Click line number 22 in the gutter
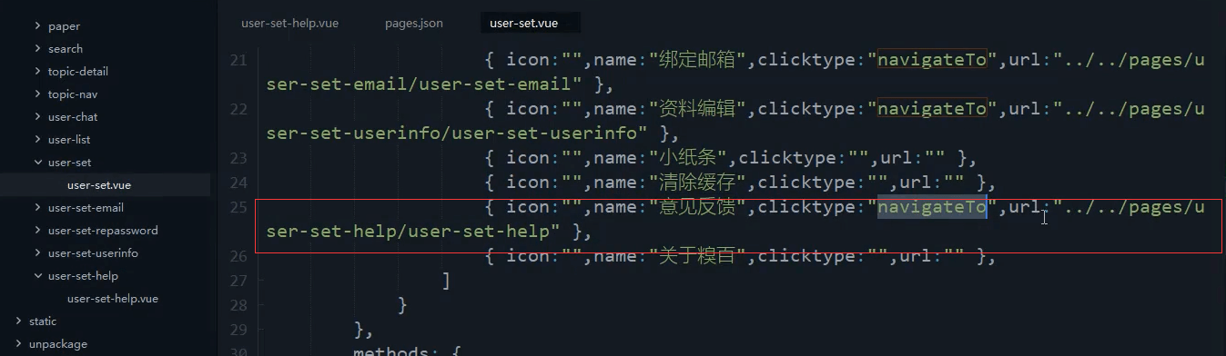1226x356 pixels. click(x=238, y=110)
